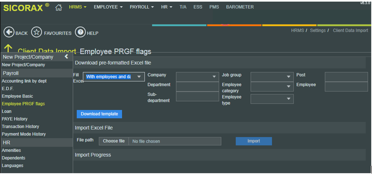Open the PAYROLL menu
The height and width of the screenshot is (174, 372).
(x=141, y=7)
